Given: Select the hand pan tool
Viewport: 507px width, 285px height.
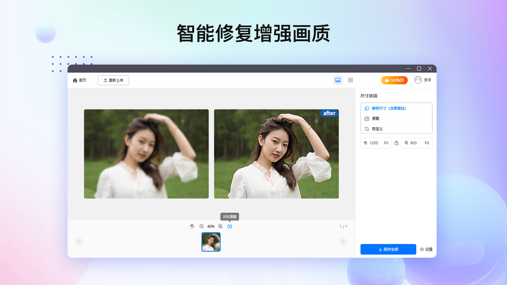Looking at the screenshot, I should click(x=192, y=226).
